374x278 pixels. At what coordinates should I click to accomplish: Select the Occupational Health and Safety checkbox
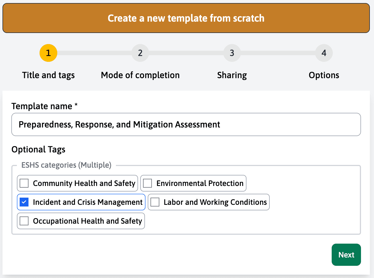tap(24, 221)
